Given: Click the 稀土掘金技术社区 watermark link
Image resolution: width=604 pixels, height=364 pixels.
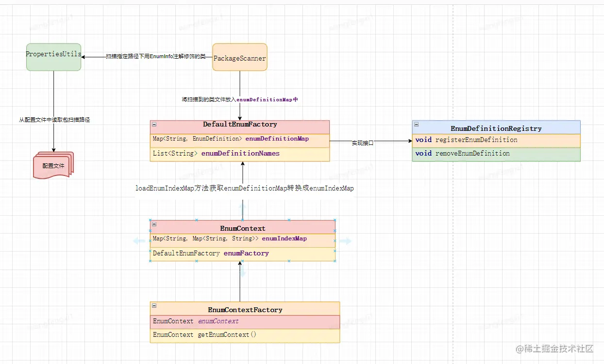Looking at the screenshot, I should (x=555, y=348).
